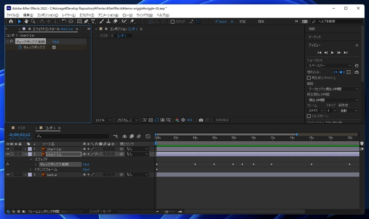Expand the トランスフォーム group
Image resolution: width=369 pixels, height=219 pixels.
point(31,170)
